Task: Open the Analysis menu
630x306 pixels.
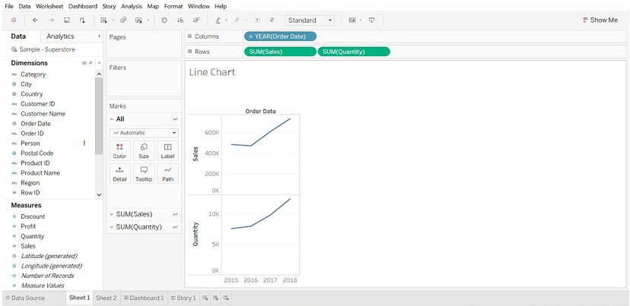Action: click(131, 6)
